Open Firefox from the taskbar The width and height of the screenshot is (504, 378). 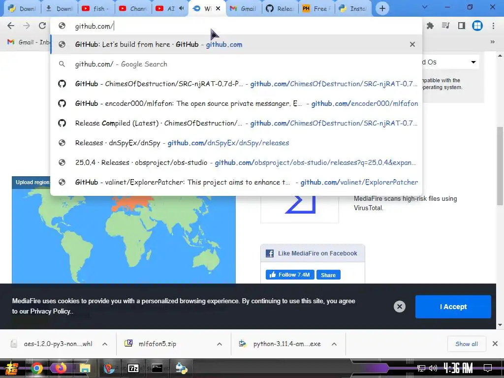click(61, 368)
